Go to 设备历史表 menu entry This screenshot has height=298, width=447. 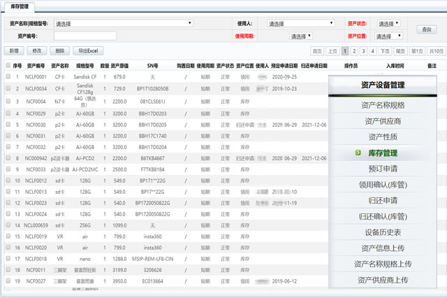click(383, 232)
